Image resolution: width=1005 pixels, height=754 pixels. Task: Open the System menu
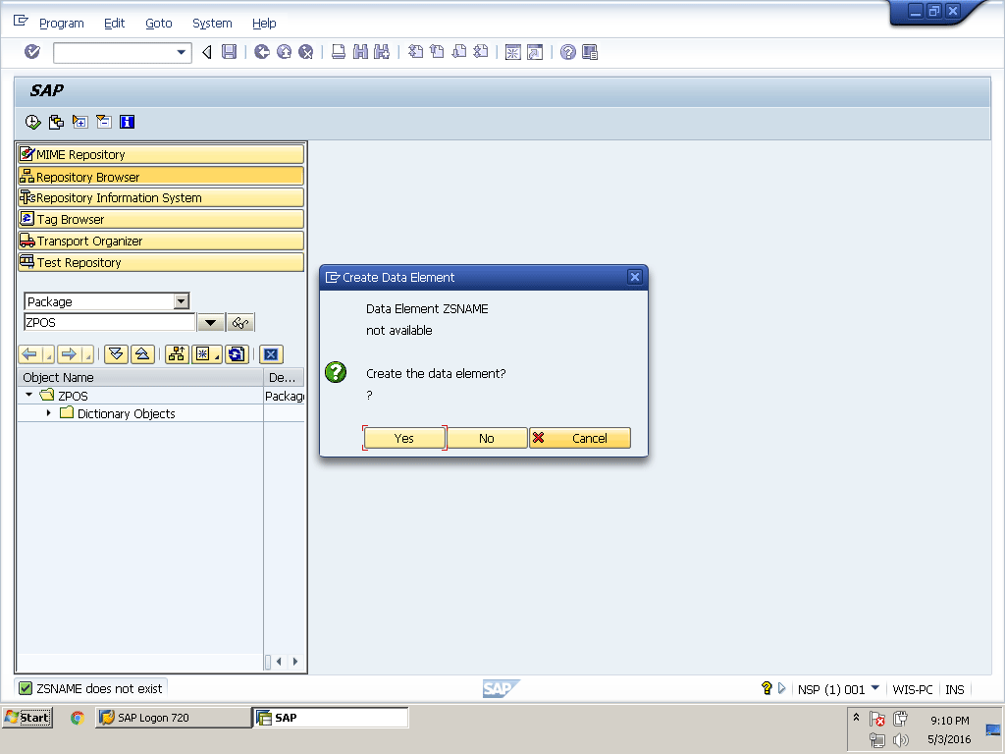tap(212, 23)
